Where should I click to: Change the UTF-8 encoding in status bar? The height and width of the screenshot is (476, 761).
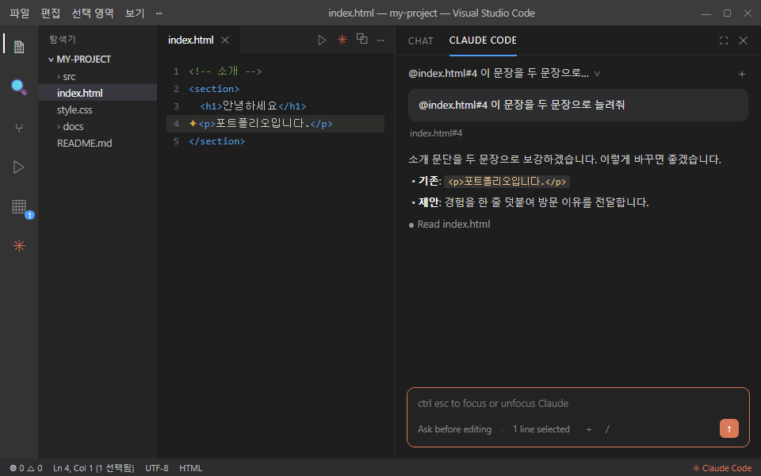pyautogui.click(x=157, y=468)
